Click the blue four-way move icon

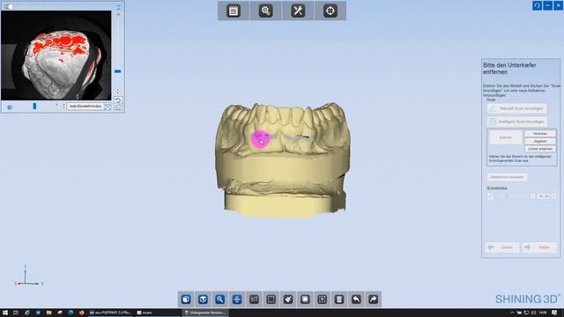click(x=237, y=299)
